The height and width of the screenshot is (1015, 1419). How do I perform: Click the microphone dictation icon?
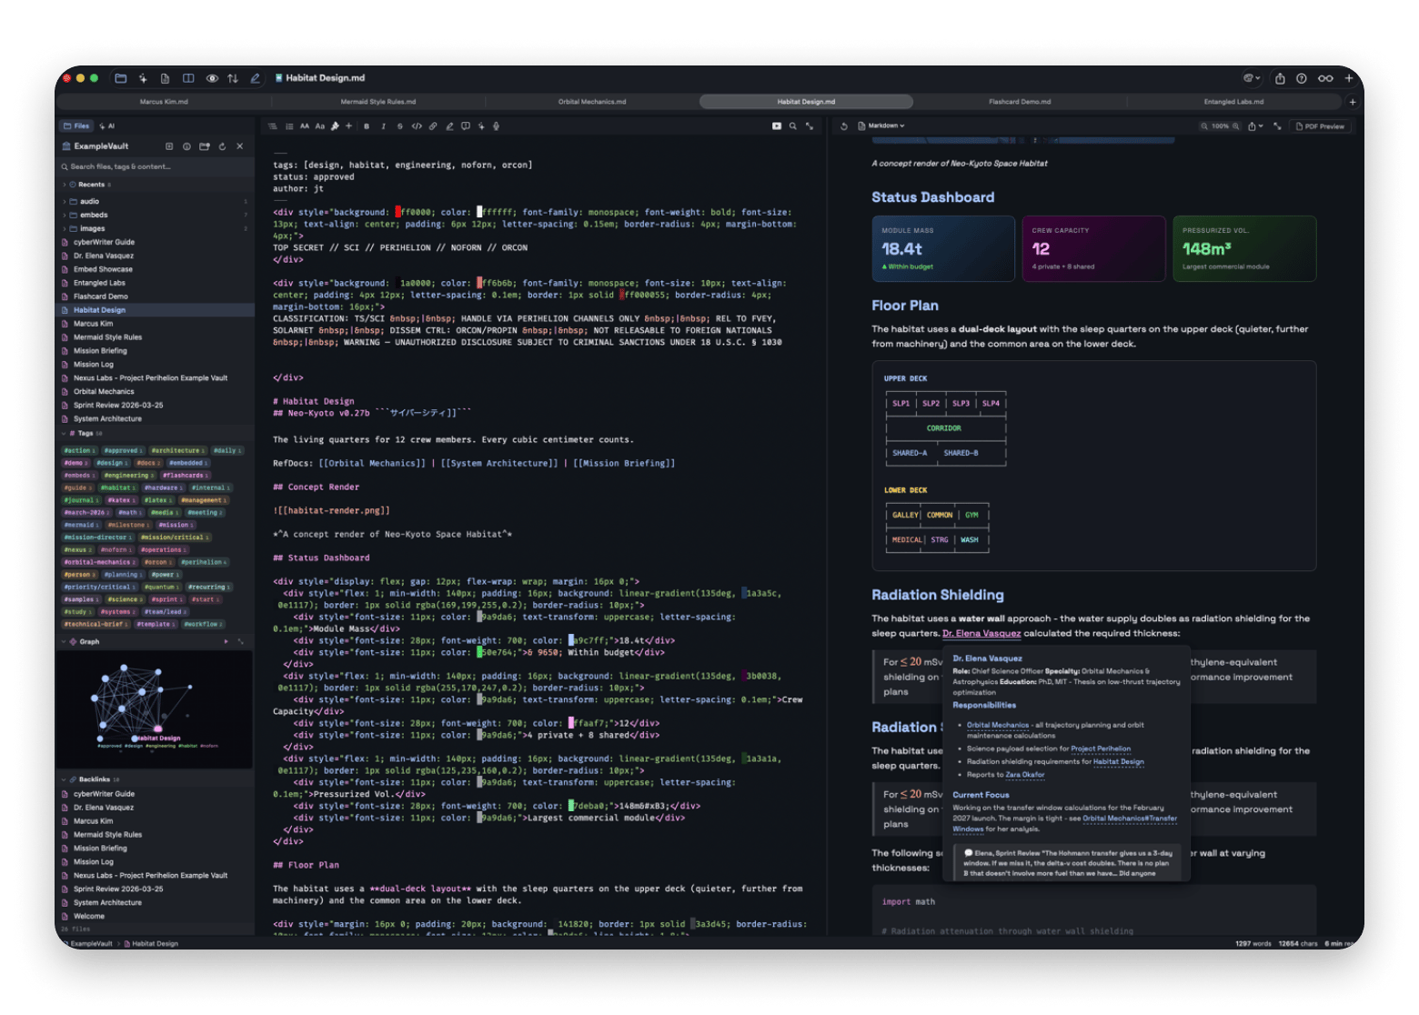click(496, 126)
